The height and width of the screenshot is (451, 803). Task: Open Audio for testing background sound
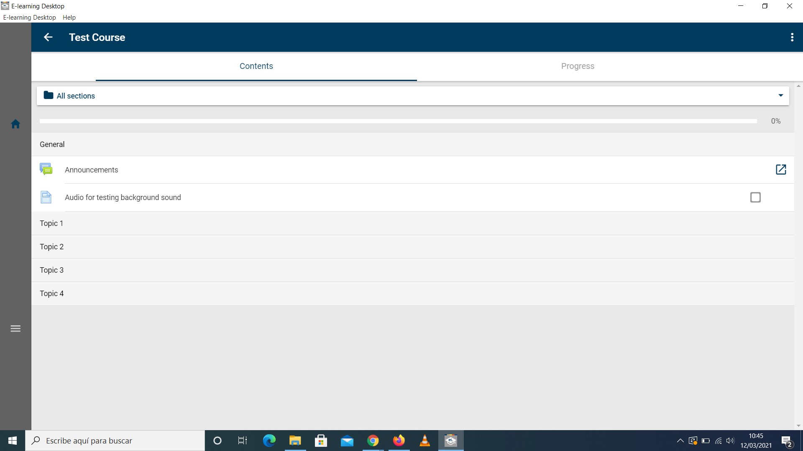click(x=123, y=198)
